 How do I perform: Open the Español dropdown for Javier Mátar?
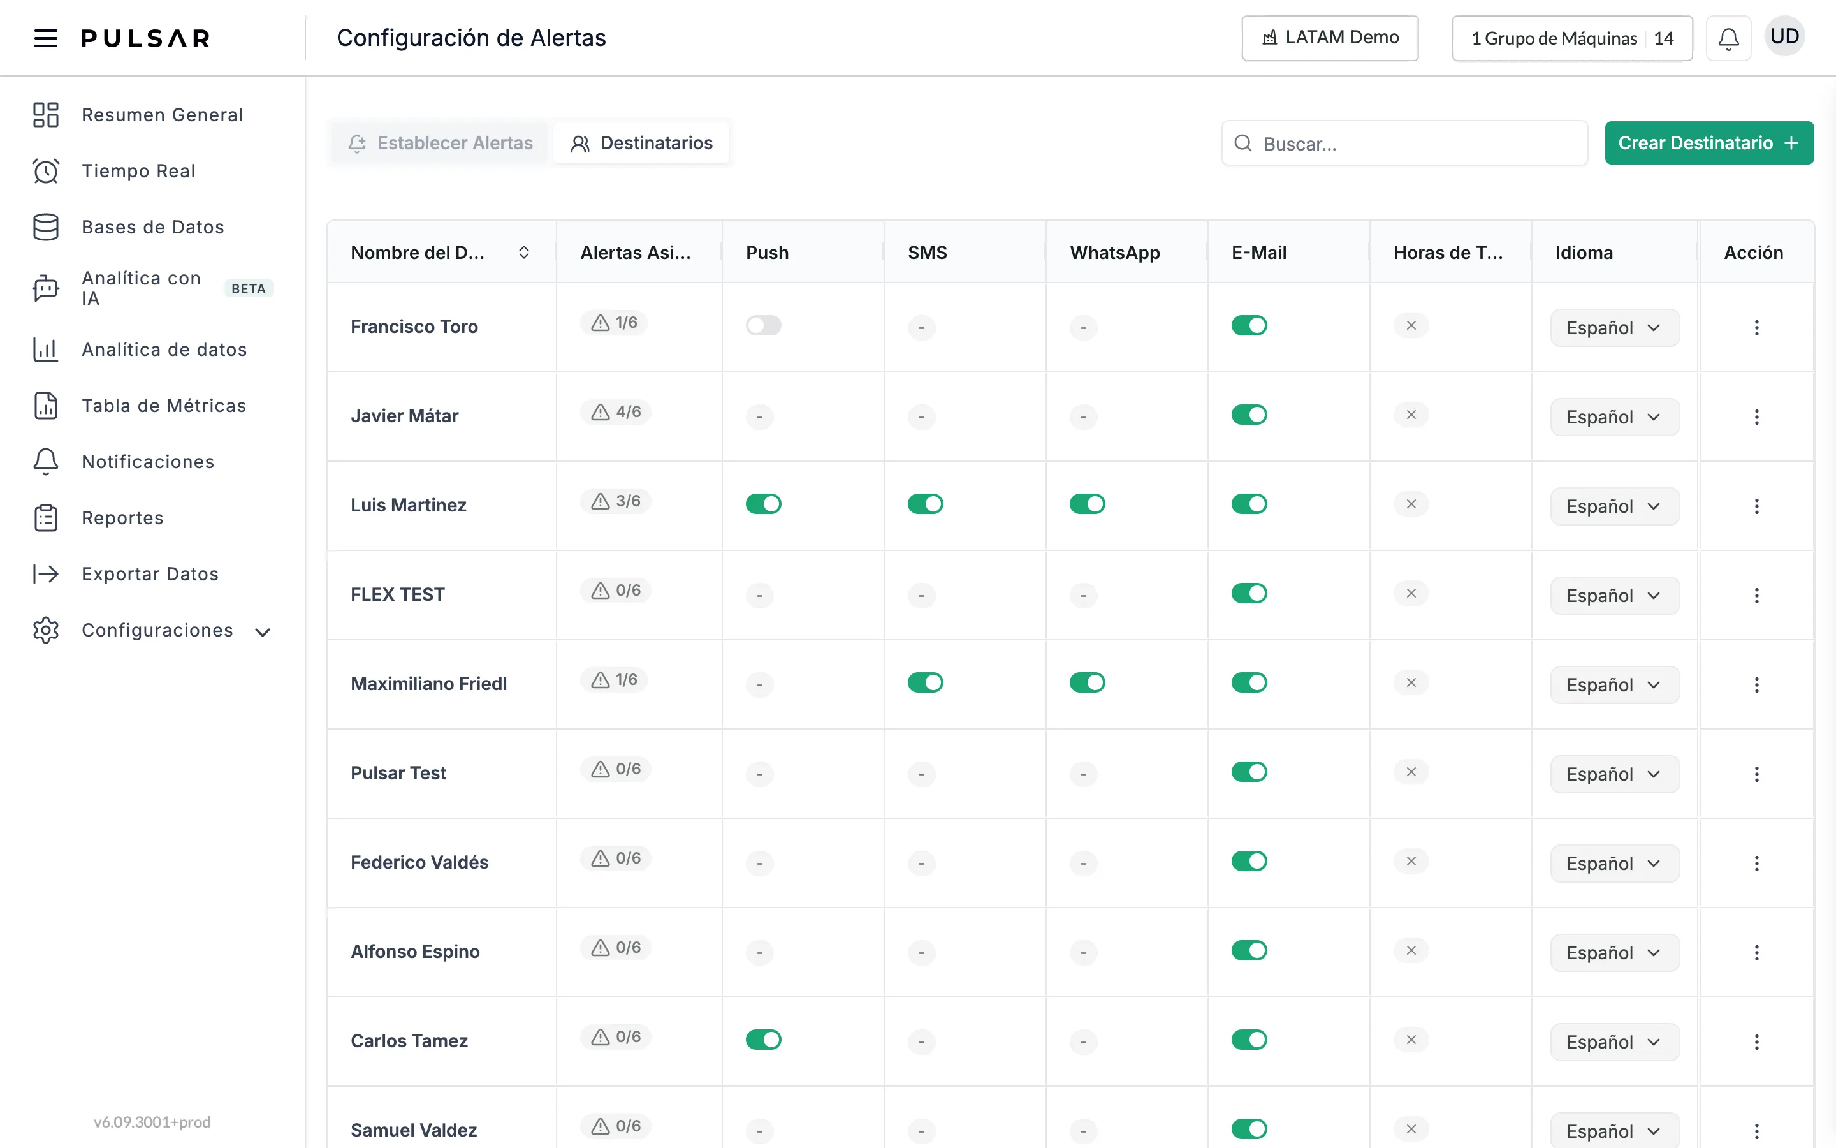[x=1614, y=417]
